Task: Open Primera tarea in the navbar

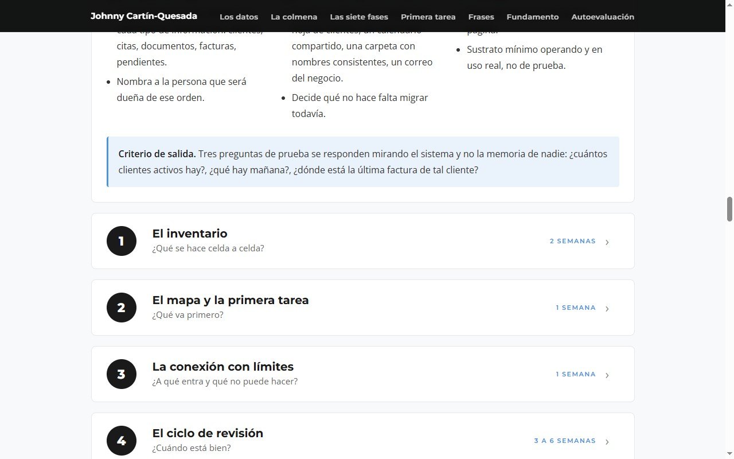Action: pyautogui.click(x=428, y=17)
